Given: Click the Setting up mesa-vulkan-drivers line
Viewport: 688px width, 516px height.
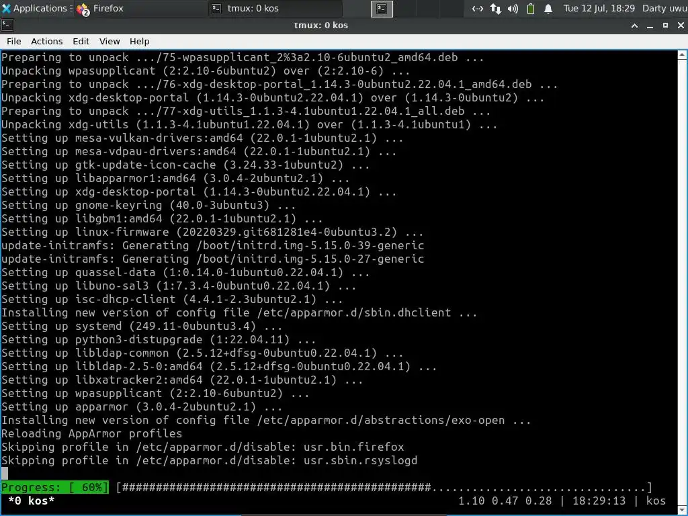Looking at the screenshot, I should (202, 138).
